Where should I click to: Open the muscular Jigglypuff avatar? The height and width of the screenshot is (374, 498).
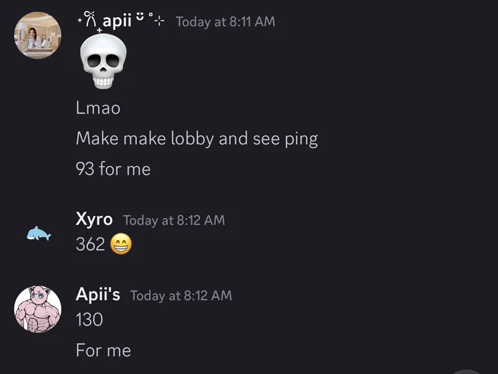pyautogui.click(x=37, y=309)
